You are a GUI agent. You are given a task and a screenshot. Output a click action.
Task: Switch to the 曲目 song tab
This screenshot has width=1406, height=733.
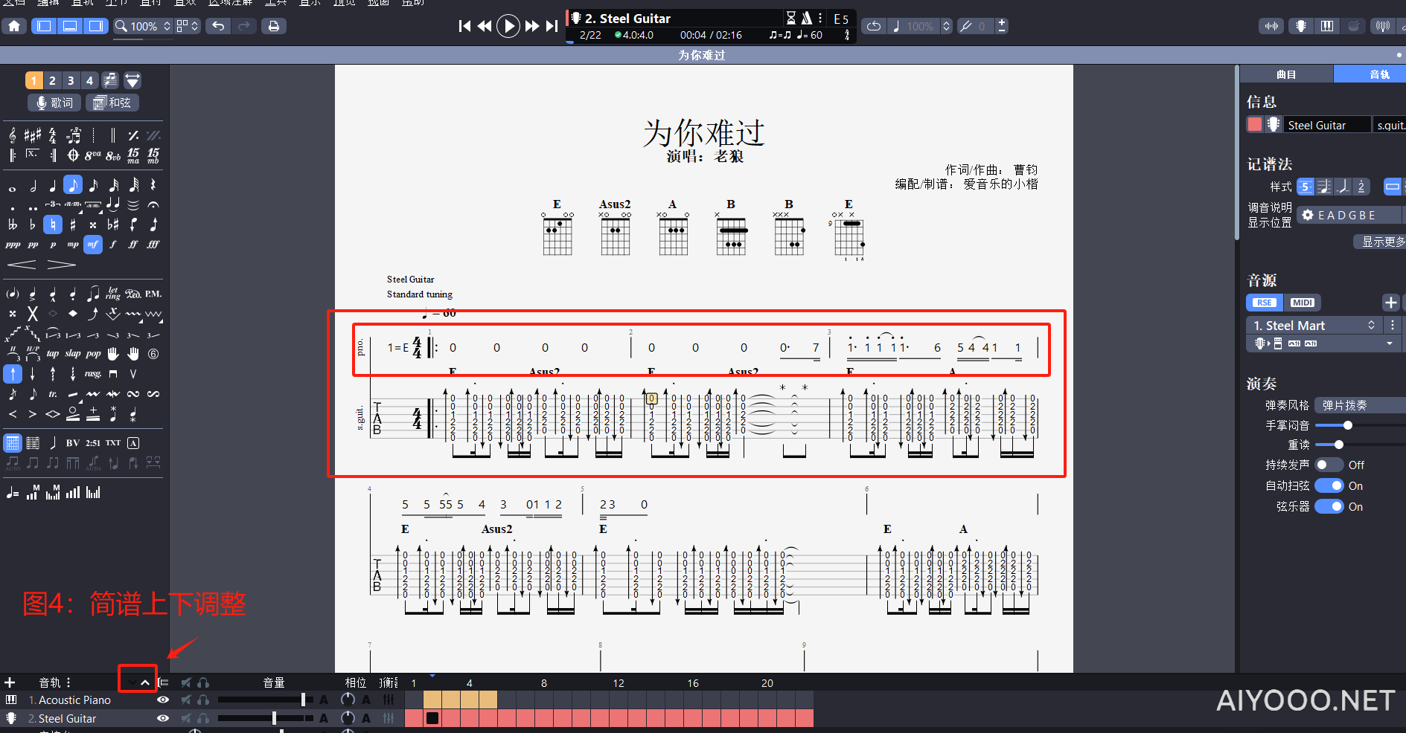(1286, 74)
